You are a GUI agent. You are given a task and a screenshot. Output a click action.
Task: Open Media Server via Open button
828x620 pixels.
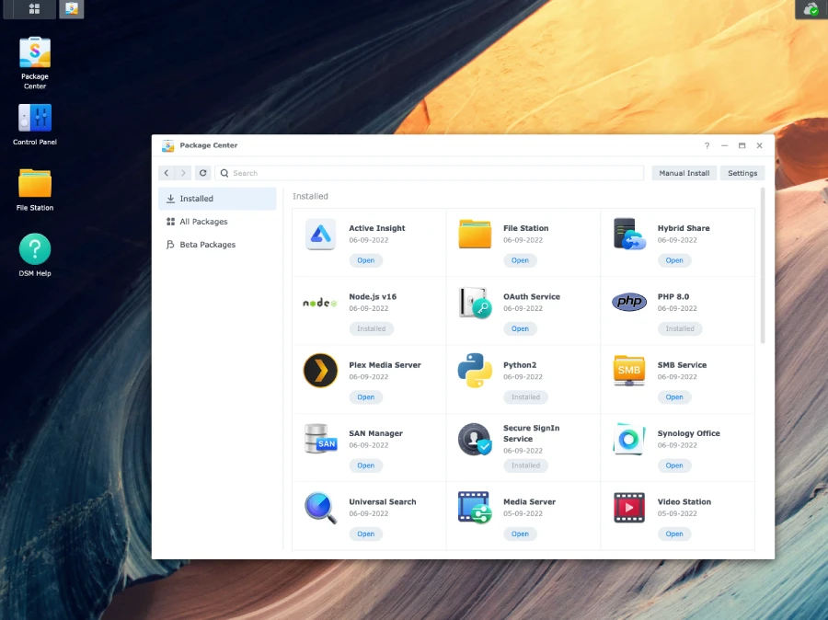tap(520, 534)
